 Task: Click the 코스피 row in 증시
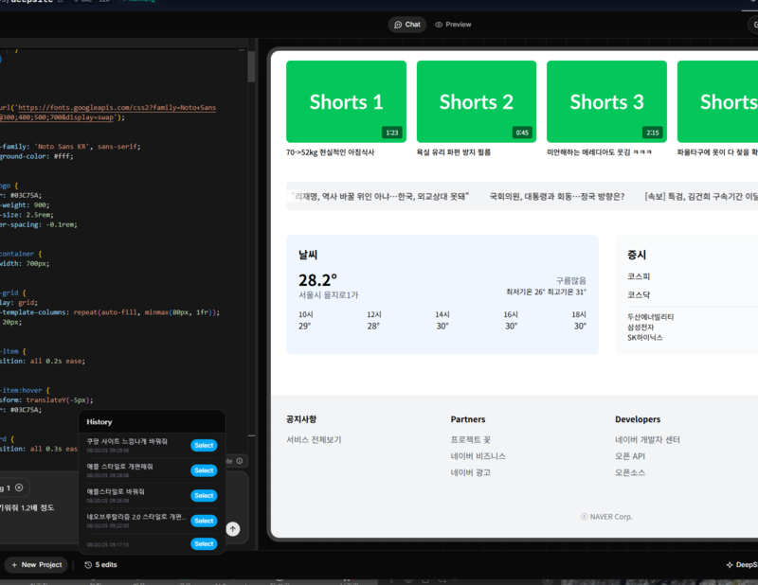(x=639, y=276)
